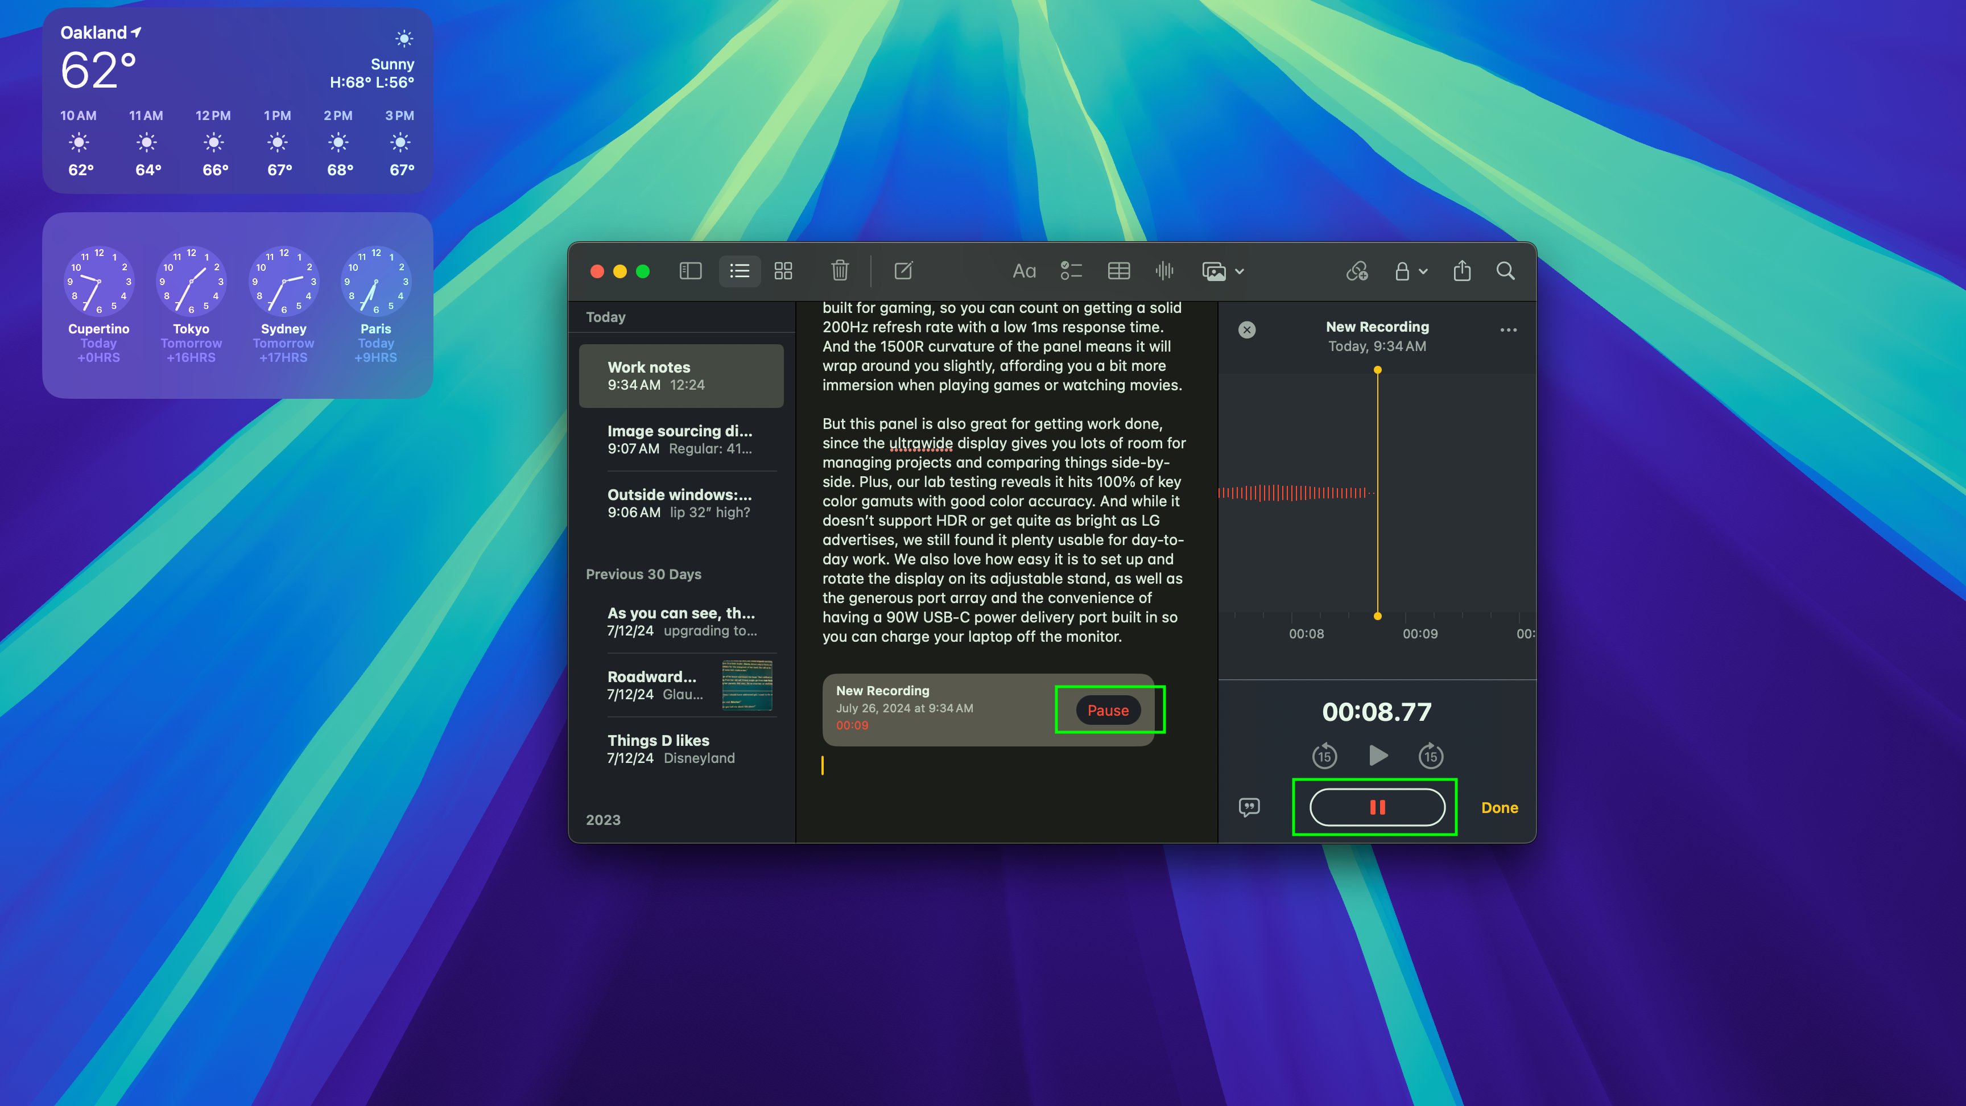The width and height of the screenshot is (1966, 1106).
Task: Expand the lock options chevron
Action: tap(1423, 271)
